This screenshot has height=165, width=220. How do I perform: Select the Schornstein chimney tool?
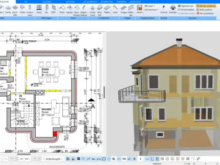[x=30, y=10]
